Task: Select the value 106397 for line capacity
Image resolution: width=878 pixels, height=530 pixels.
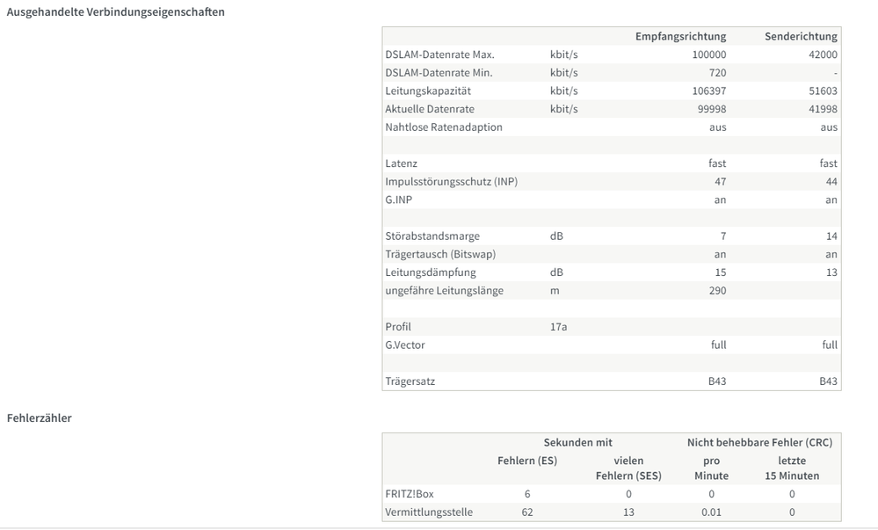Action: tap(709, 91)
